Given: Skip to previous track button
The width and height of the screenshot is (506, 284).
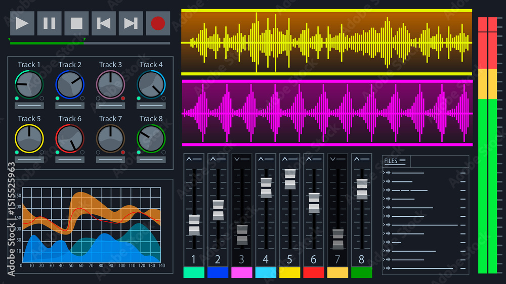Looking at the screenshot, I should tap(104, 23).
